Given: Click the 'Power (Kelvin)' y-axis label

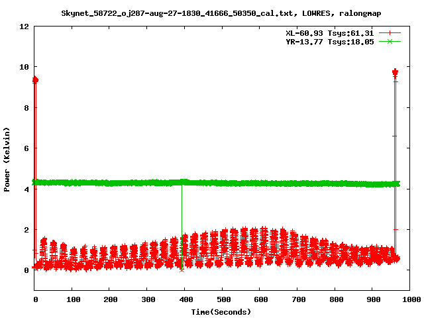Looking at the screenshot, I should pyautogui.click(x=7, y=160).
